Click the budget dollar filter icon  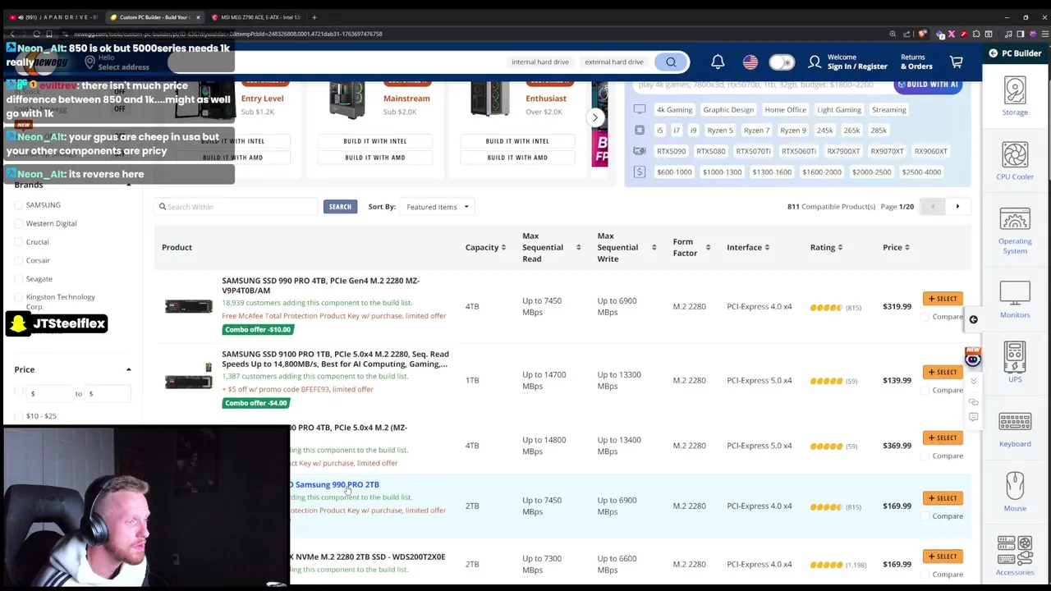tap(640, 172)
